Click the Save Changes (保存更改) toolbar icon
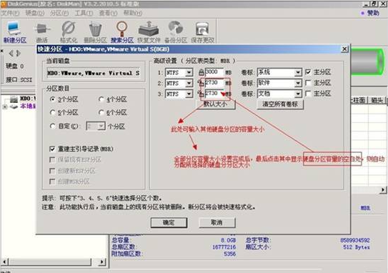The width and height of the screenshot is (388, 273). coord(203,32)
